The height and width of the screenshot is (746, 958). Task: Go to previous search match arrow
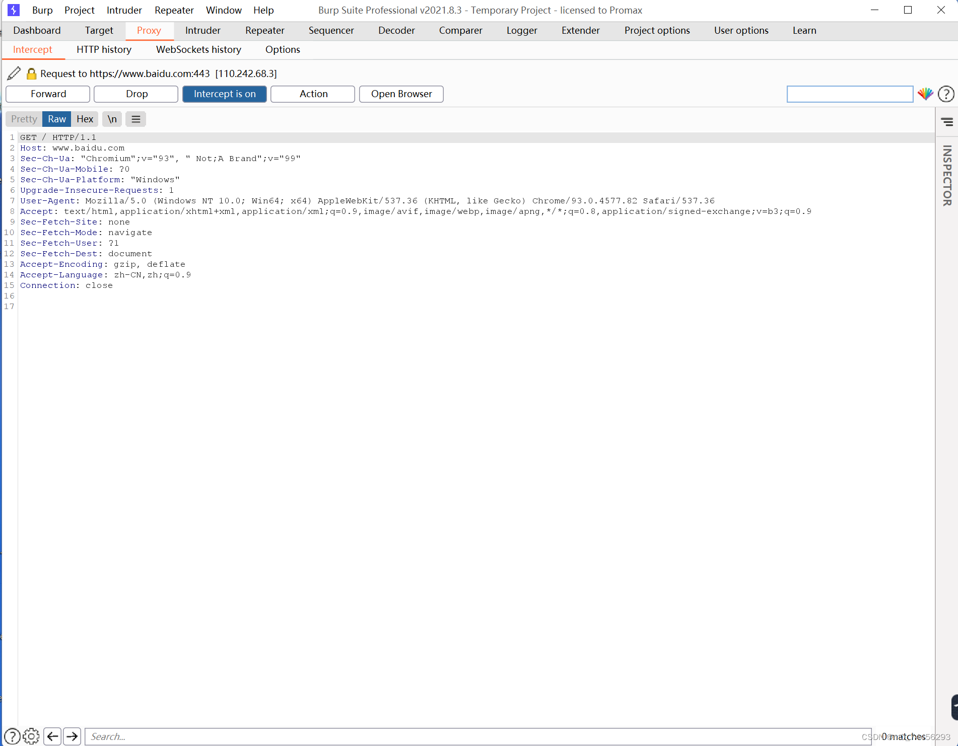(x=52, y=736)
